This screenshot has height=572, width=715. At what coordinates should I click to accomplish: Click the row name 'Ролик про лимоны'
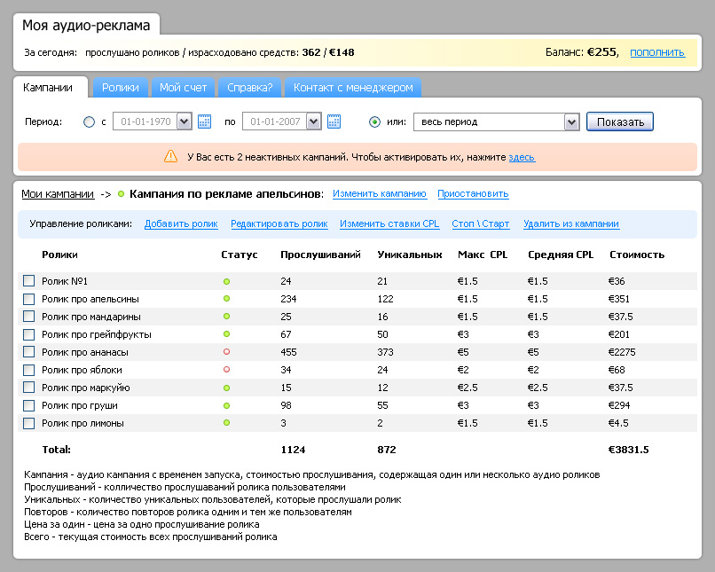(x=82, y=423)
